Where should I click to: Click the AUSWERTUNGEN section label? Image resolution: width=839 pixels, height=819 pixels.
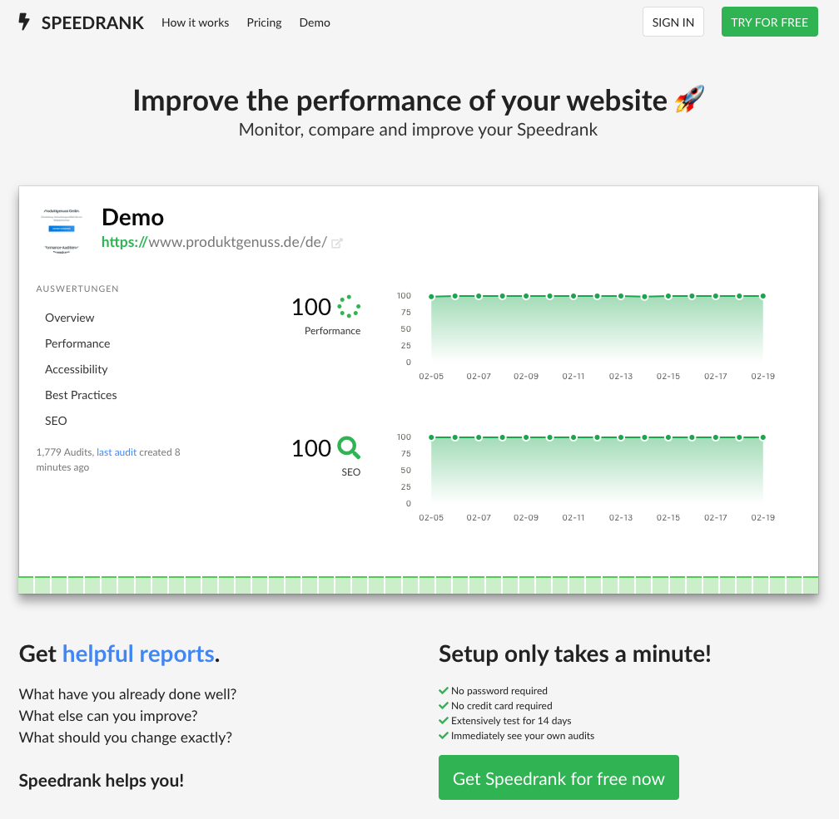77,289
